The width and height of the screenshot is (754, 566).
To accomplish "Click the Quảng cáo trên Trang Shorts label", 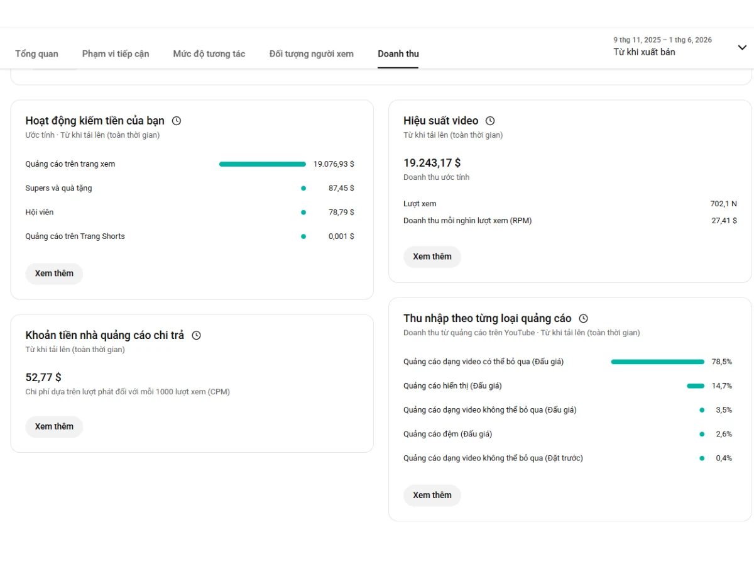I will point(75,236).
